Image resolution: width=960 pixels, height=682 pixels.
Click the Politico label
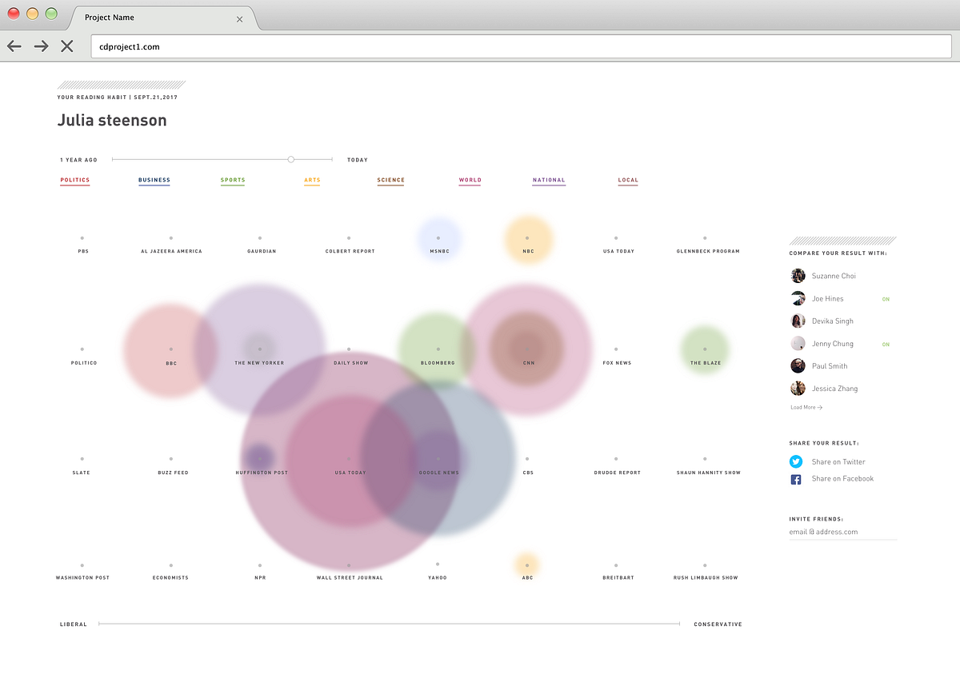click(x=84, y=363)
